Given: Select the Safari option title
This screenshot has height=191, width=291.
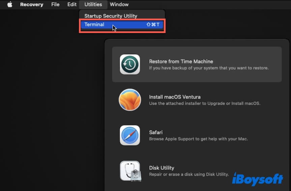Looking at the screenshot, I should coord(156,132).
